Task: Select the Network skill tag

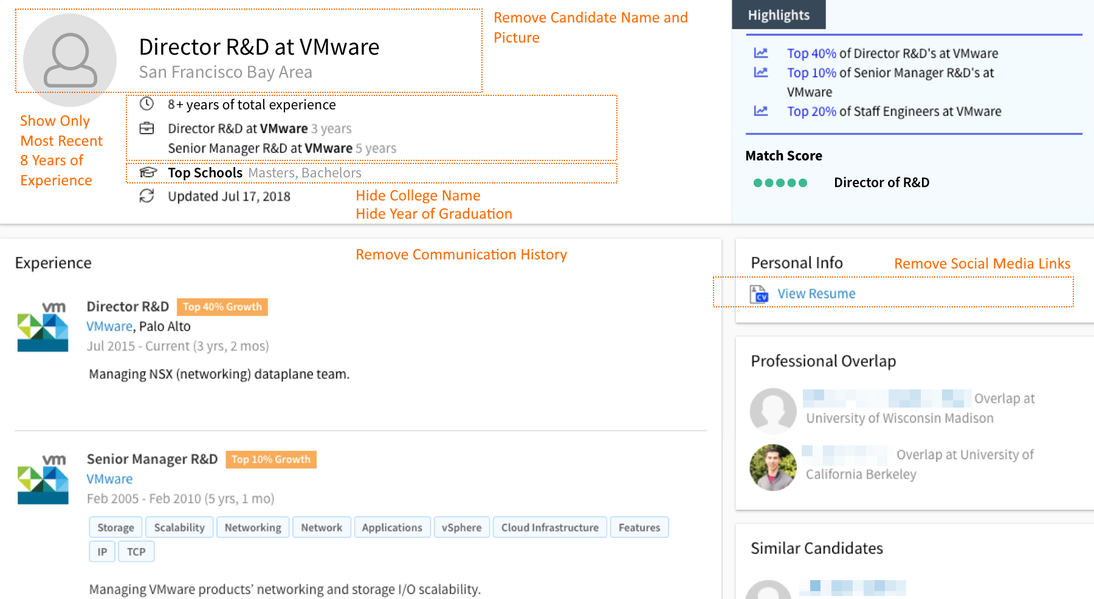Action: coord(322,527)
